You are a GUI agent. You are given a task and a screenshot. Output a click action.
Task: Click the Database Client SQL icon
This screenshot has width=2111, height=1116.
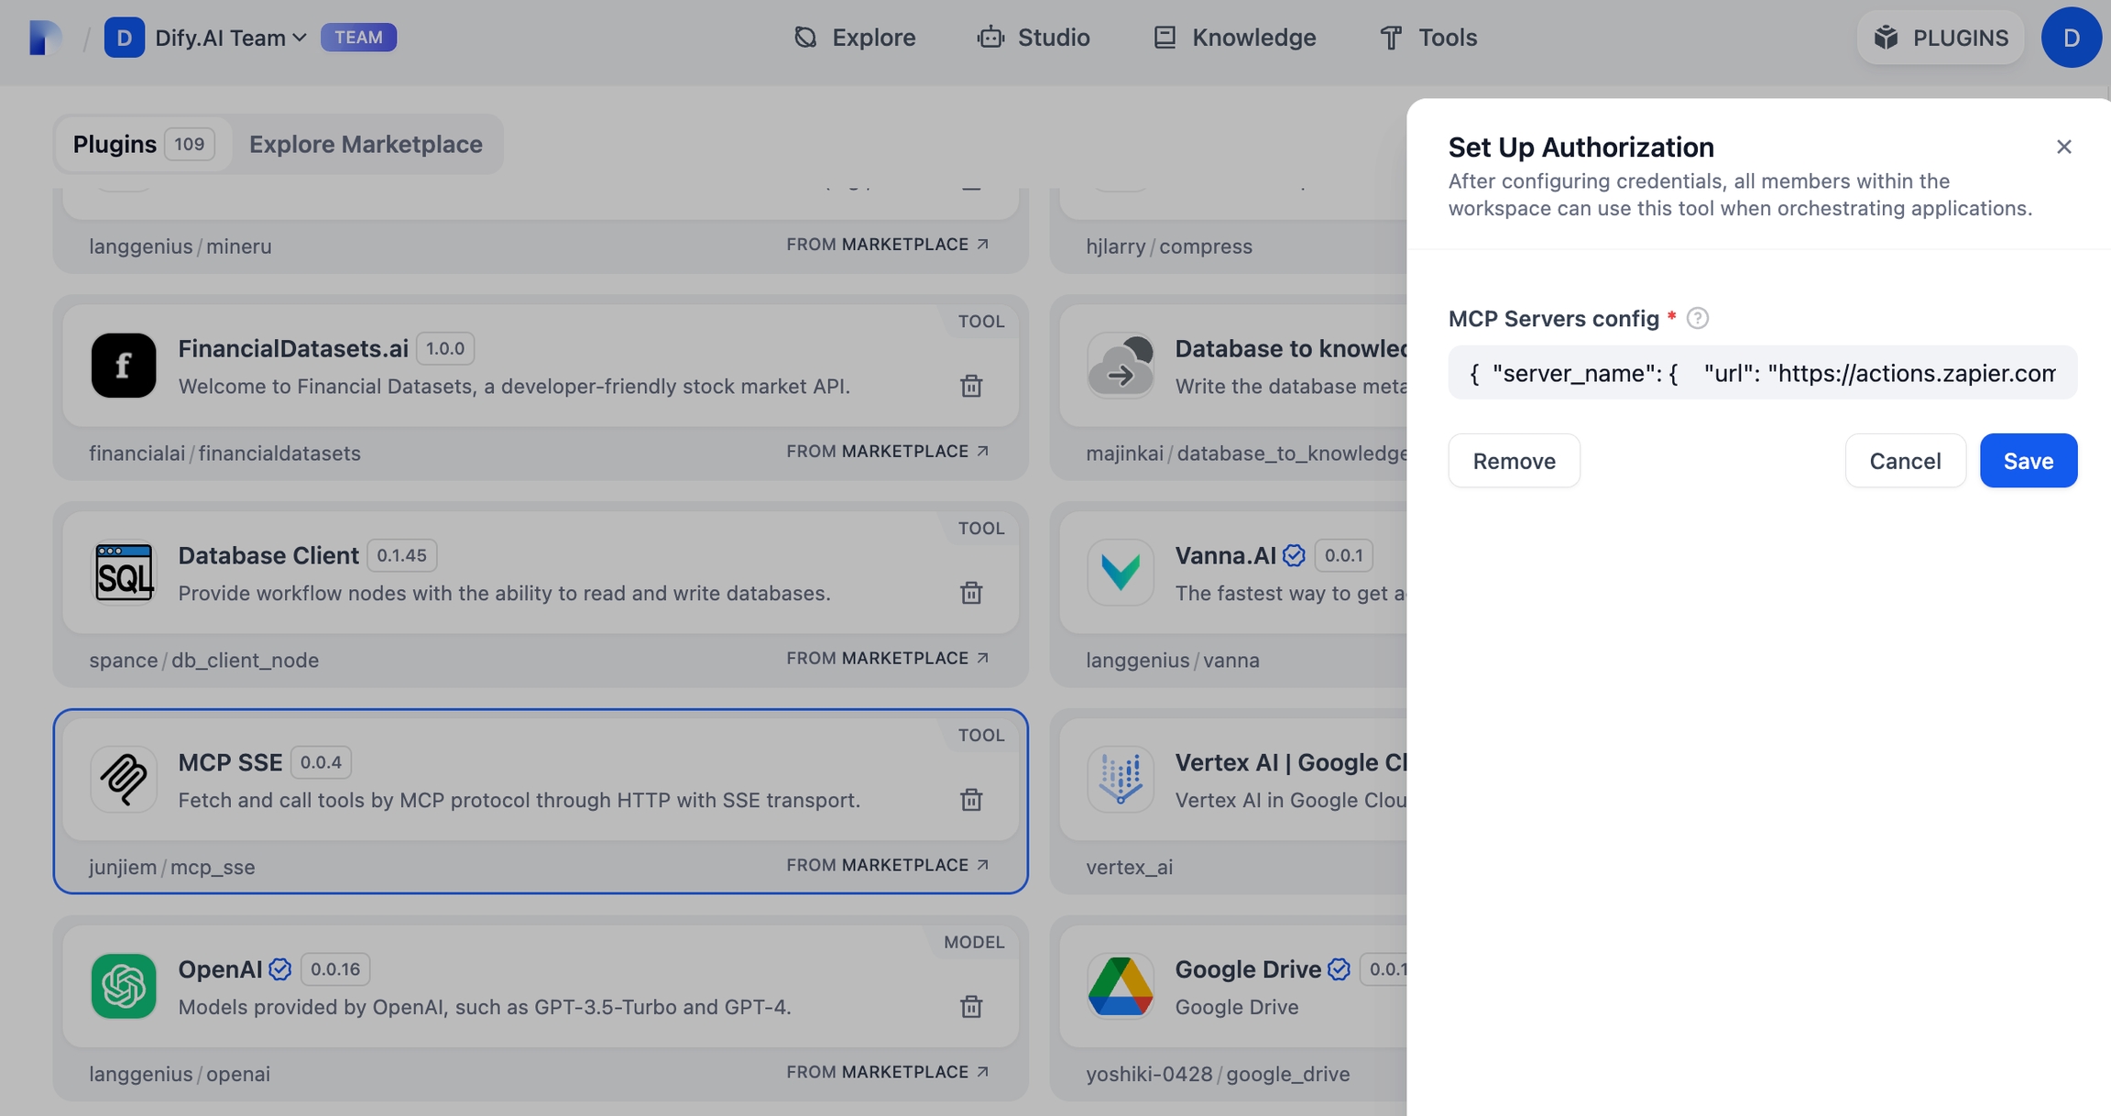[124, 573]
